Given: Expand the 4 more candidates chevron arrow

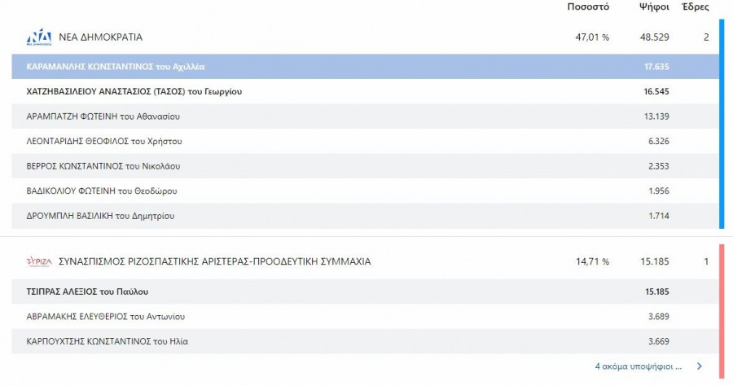Looking at the screenshot, I should tap(699, 366).
